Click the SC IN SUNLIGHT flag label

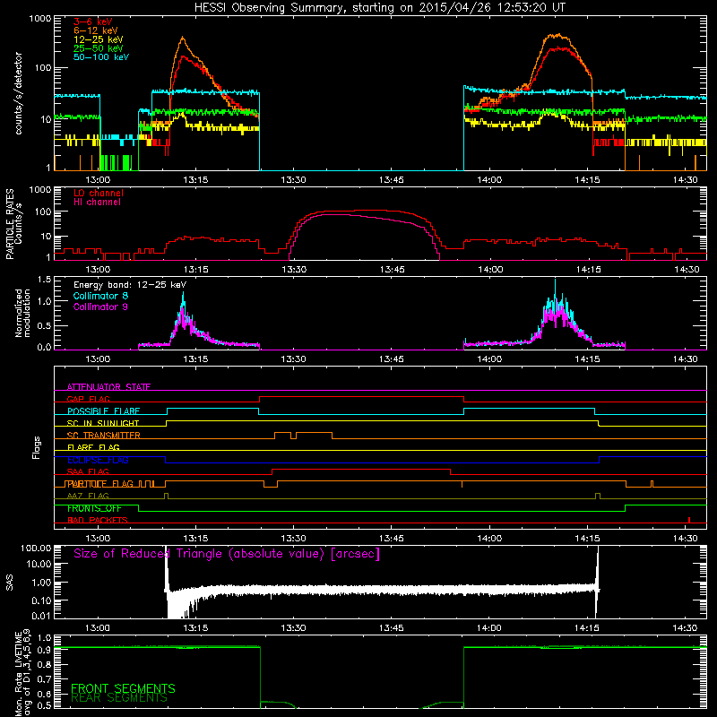pyautogui.click(x=103, y=423)
